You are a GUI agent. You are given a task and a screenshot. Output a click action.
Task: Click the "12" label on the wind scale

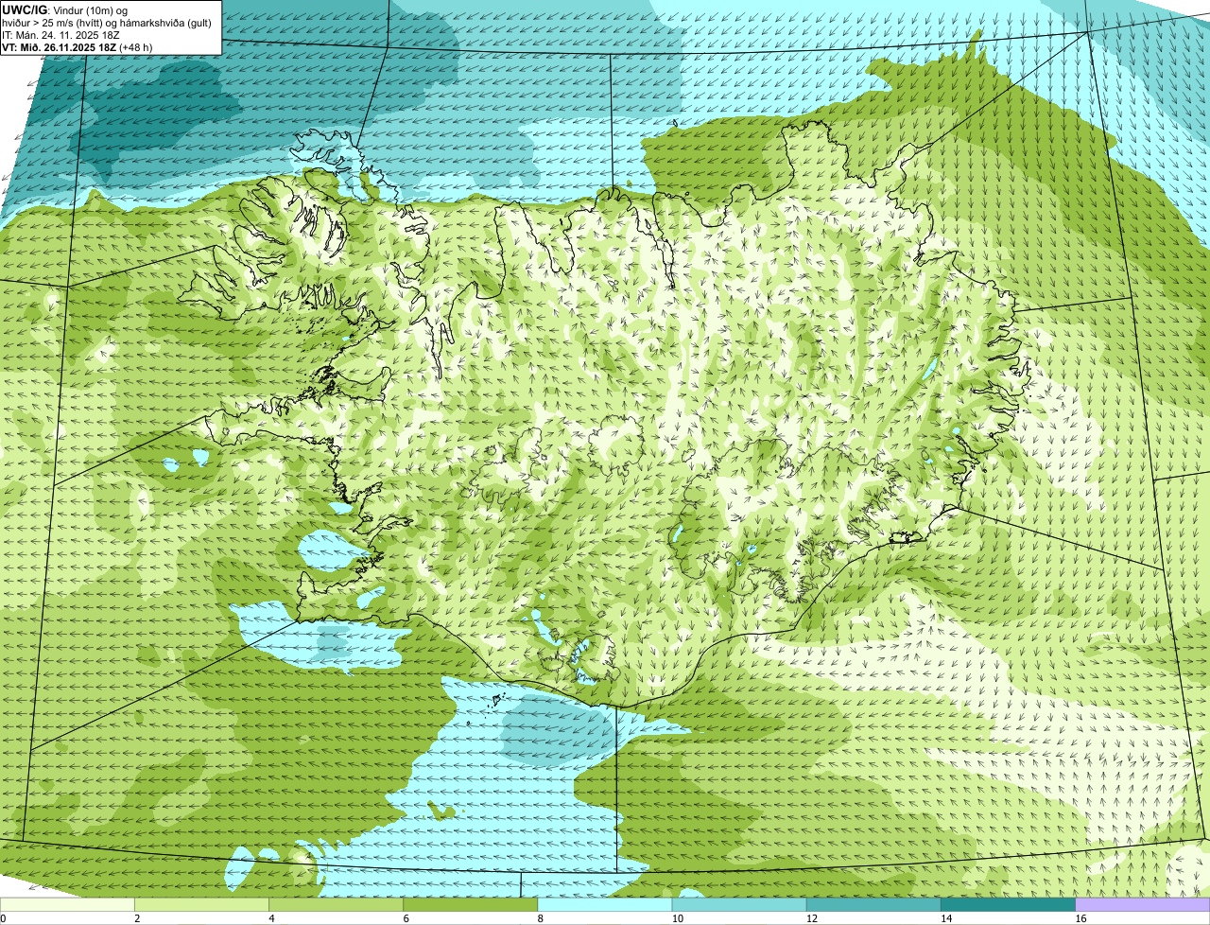[812, 918]
